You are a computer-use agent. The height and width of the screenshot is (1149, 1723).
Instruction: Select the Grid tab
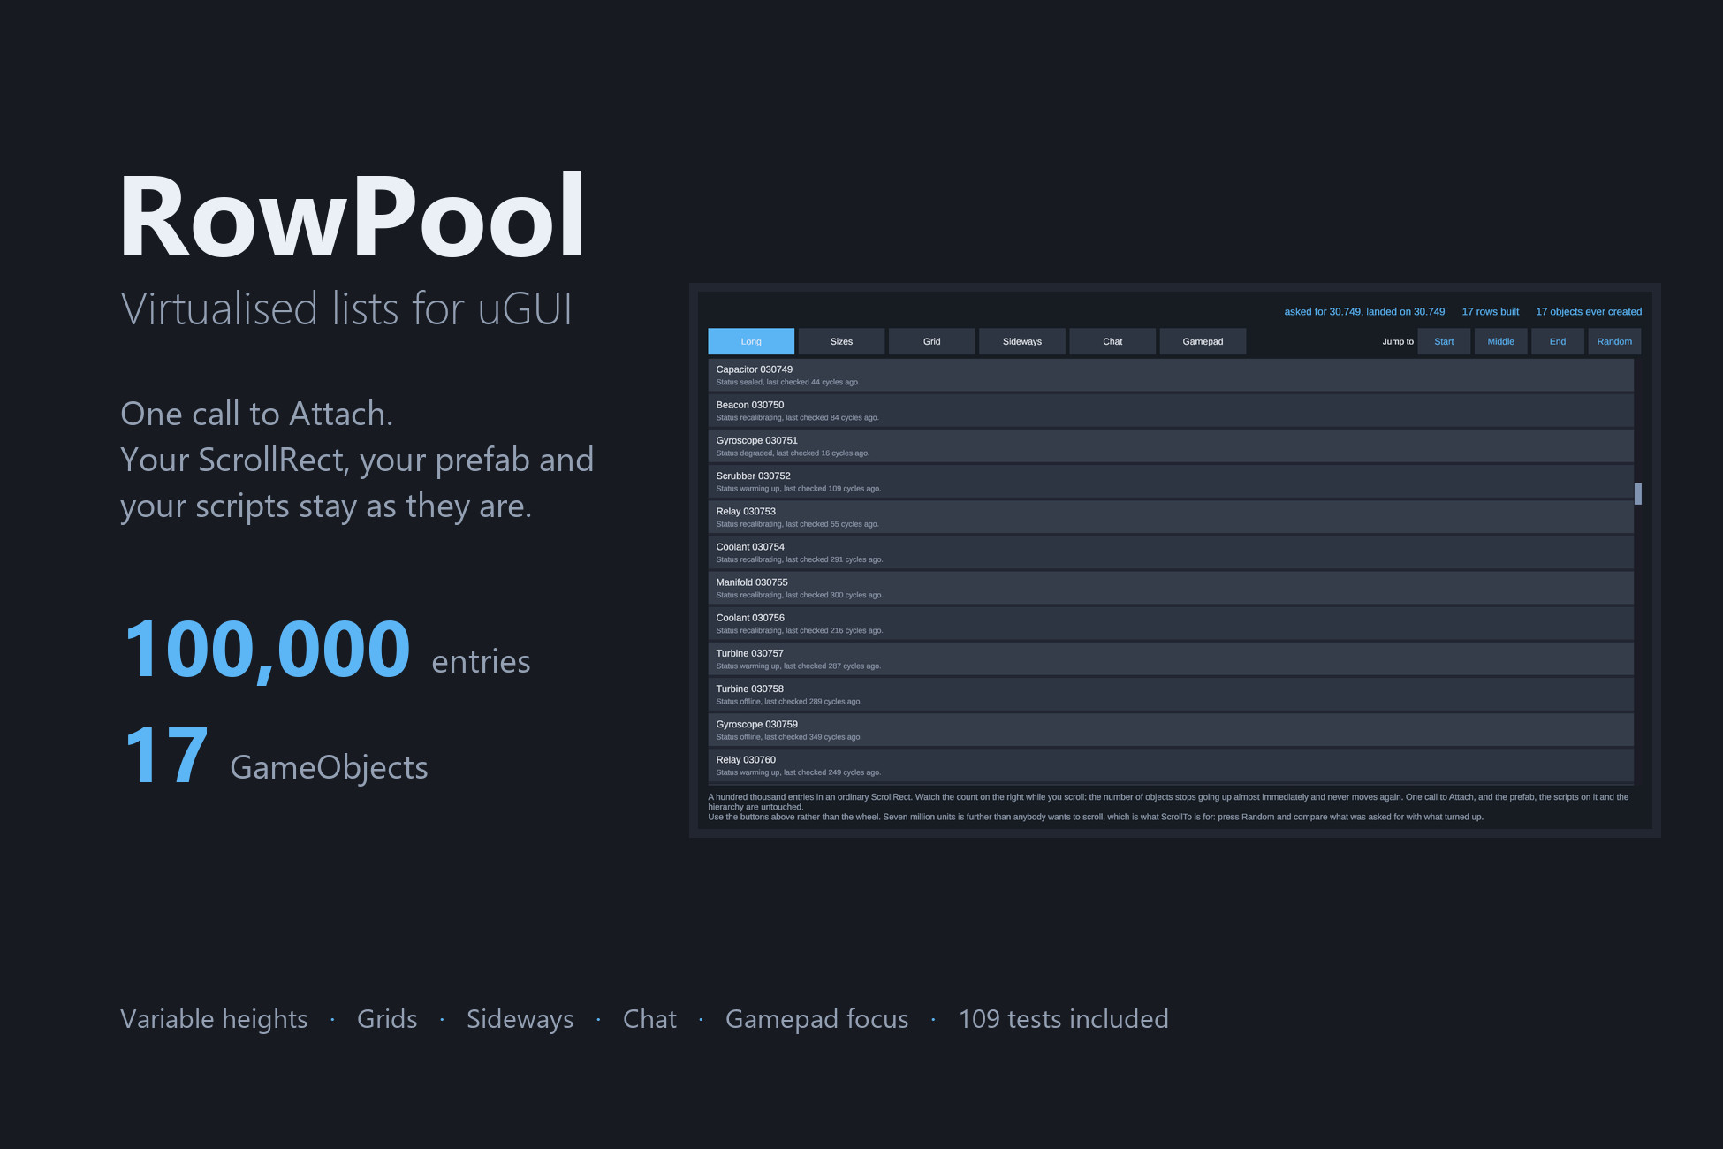click(932, 341)
